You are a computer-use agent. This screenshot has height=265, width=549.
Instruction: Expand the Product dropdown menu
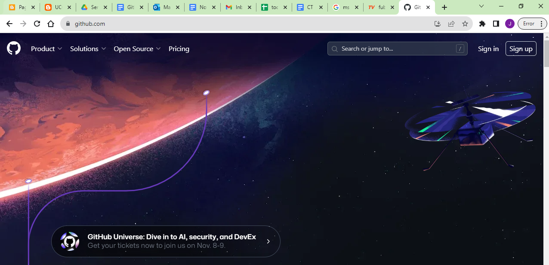pyautogui.click(x=46, y=49)
